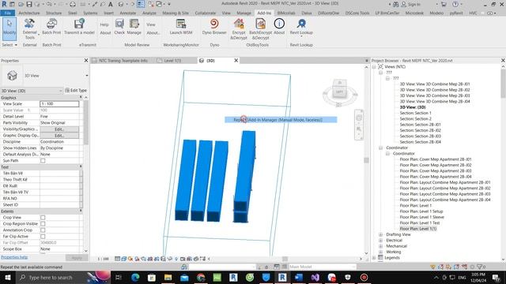Switch to Annotate ribbon tab
This screenshot has height=284, width=506.
coord(128,13)
